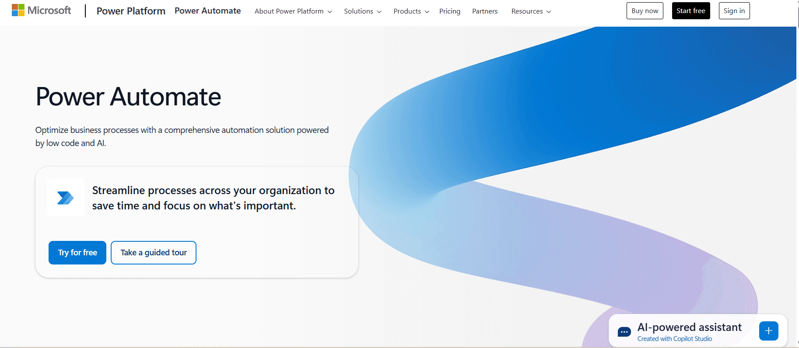Viewport: 799px width, 348px height.
Task: Click the Start free button
Action: (691, 11)
